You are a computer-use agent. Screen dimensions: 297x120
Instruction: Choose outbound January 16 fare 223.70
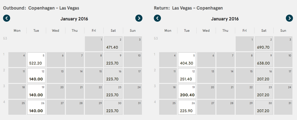coord(114,76)
